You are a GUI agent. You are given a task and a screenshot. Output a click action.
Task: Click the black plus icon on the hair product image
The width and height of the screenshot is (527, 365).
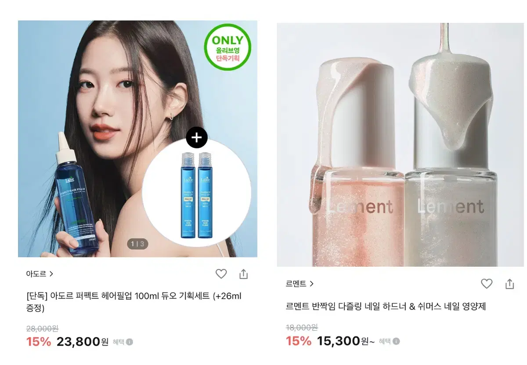pyautogui.click(x=197, y=138)
